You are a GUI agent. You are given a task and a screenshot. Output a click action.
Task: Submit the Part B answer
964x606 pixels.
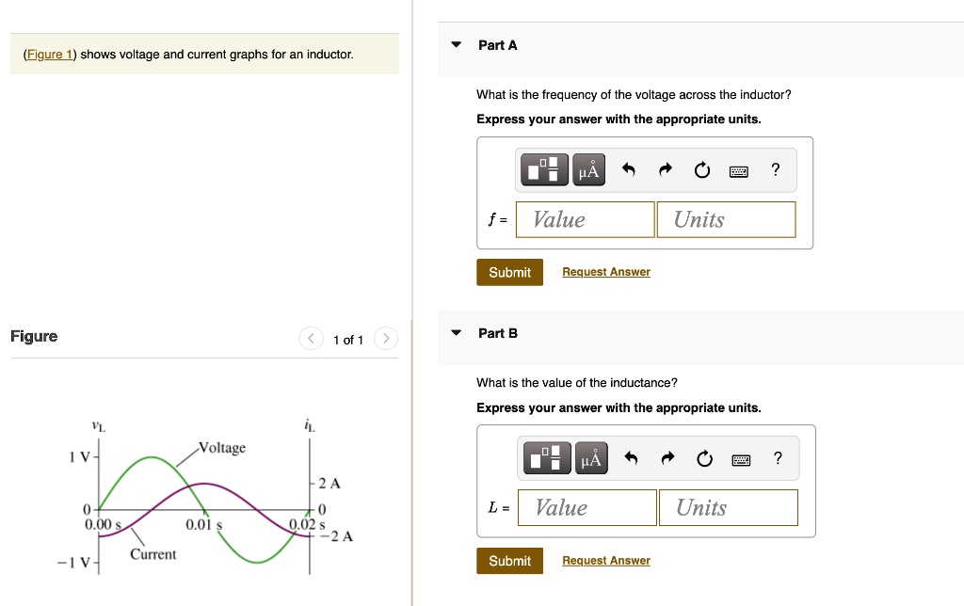[x=509, y=560]
